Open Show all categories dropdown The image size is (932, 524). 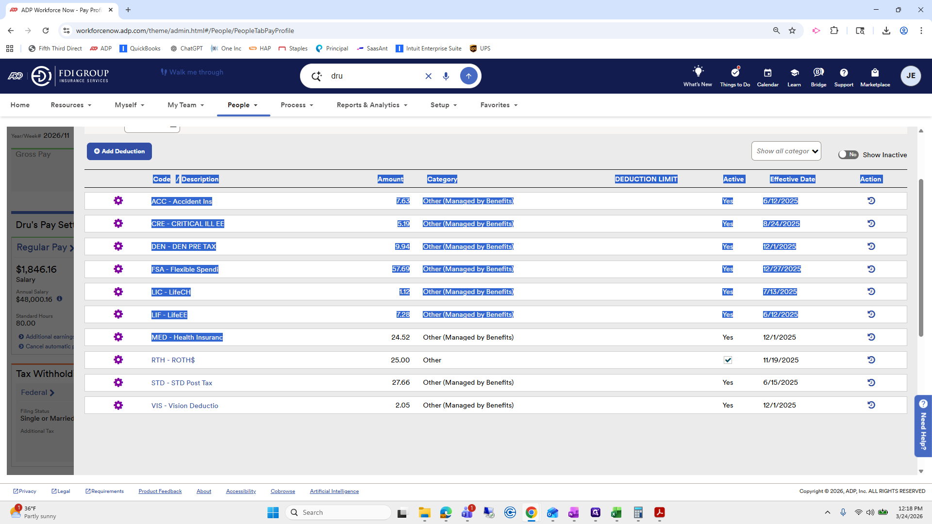point(786,151)
